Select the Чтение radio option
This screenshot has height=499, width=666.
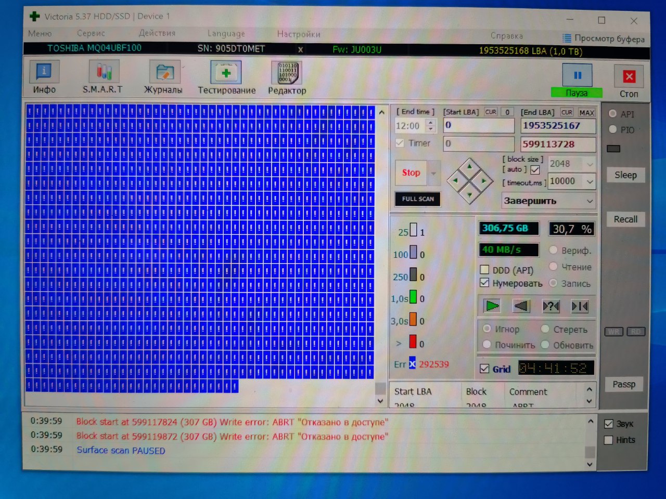tap(554, 267)
